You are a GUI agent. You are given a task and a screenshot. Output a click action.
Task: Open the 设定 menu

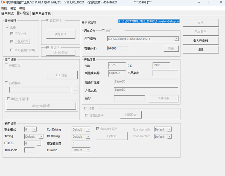[13, 8]
